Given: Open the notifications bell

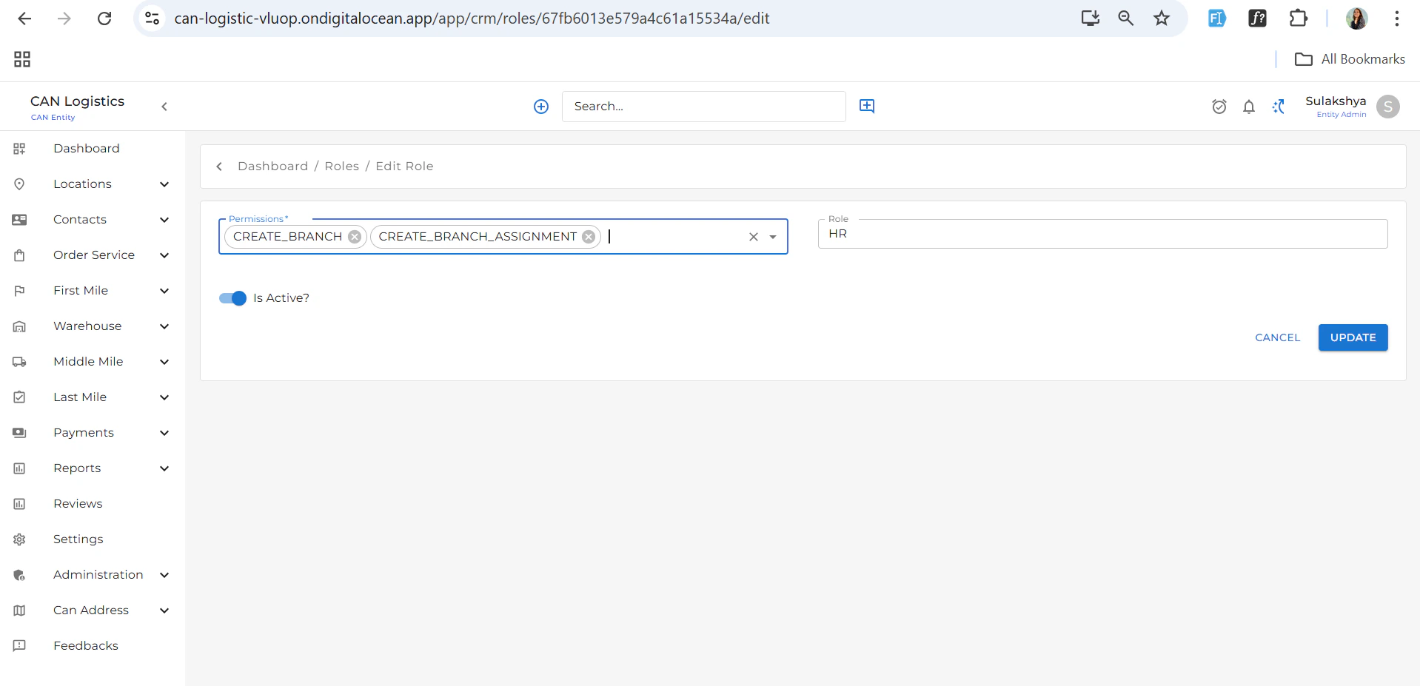Looking at the screenshot, I should 1249,107.
